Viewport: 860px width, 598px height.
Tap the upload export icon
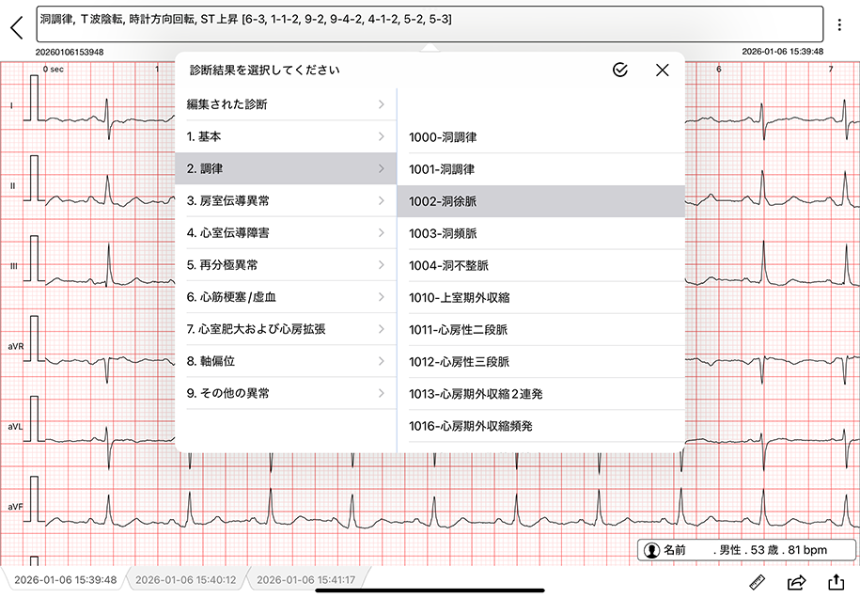coord(837,583)
